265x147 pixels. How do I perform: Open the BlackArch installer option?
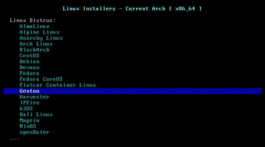pos(35,50)
